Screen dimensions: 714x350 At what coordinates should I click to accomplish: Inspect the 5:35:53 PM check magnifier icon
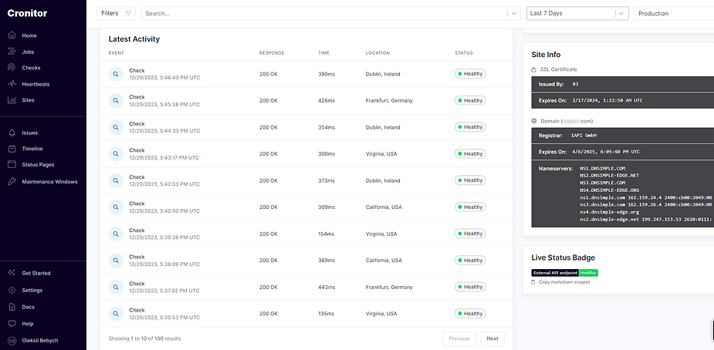[x=116, y=314]
